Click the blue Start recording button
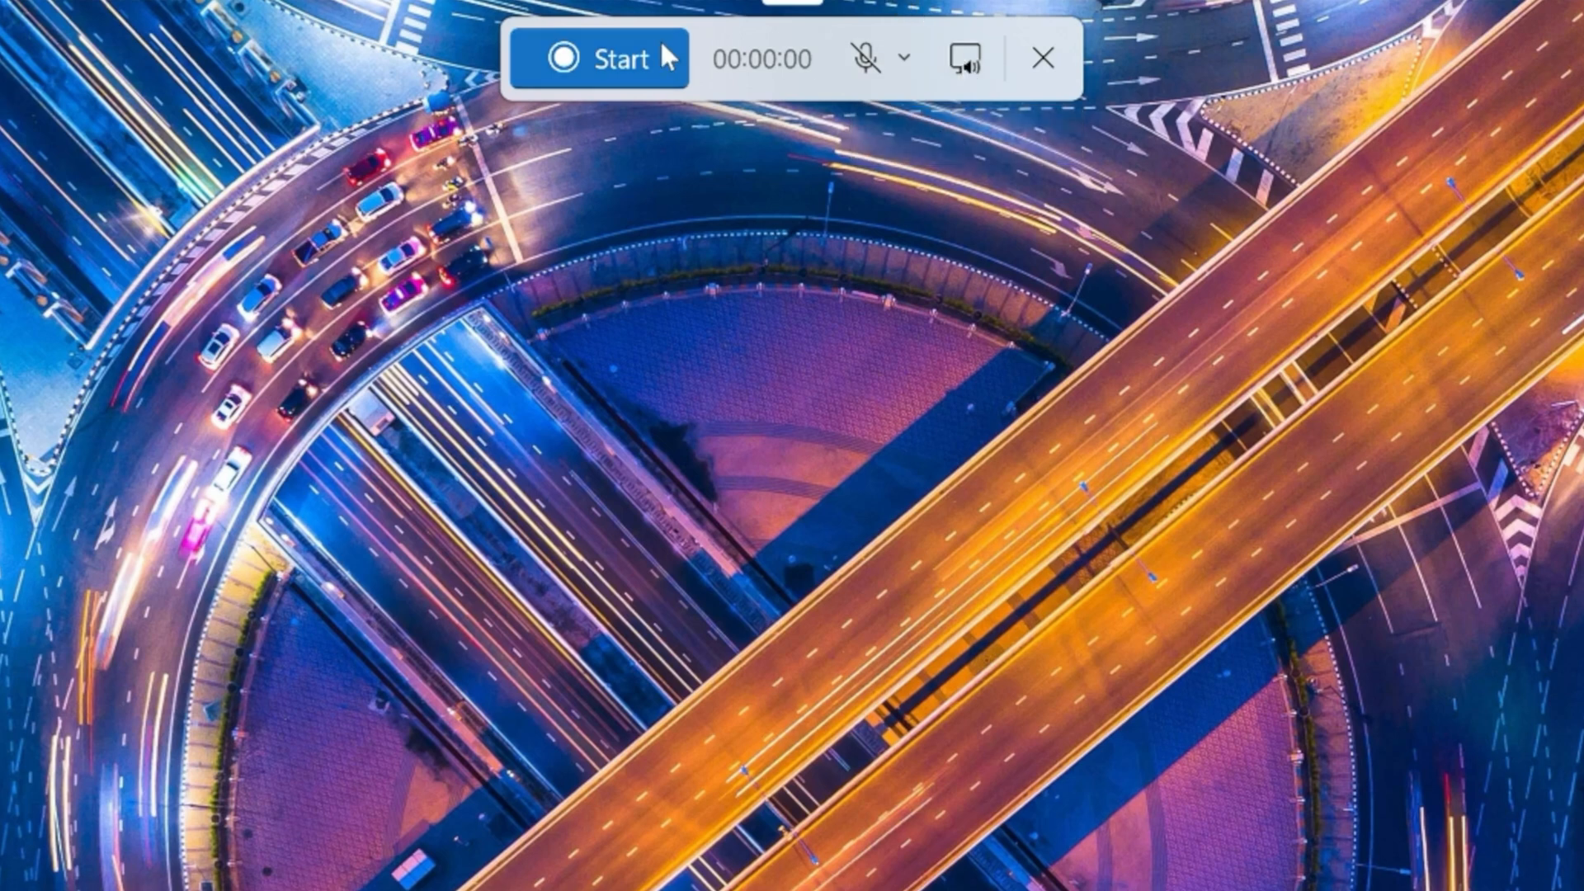Image resolution: width=1584 pixels, height=891 pixels. 599,58
